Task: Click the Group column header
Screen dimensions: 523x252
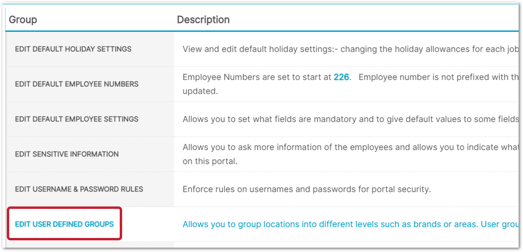Action: [23, 20]
